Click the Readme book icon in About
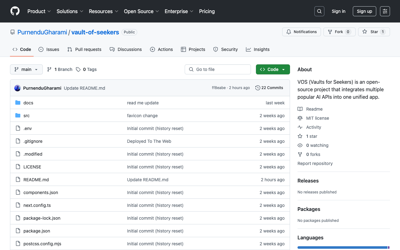Screen dimensions: 400x250 [301, 109]
